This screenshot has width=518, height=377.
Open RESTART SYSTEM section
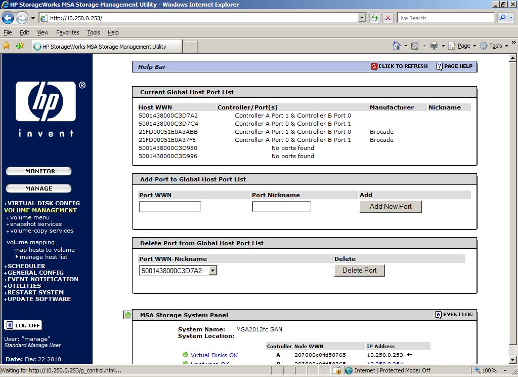[34, 292]
